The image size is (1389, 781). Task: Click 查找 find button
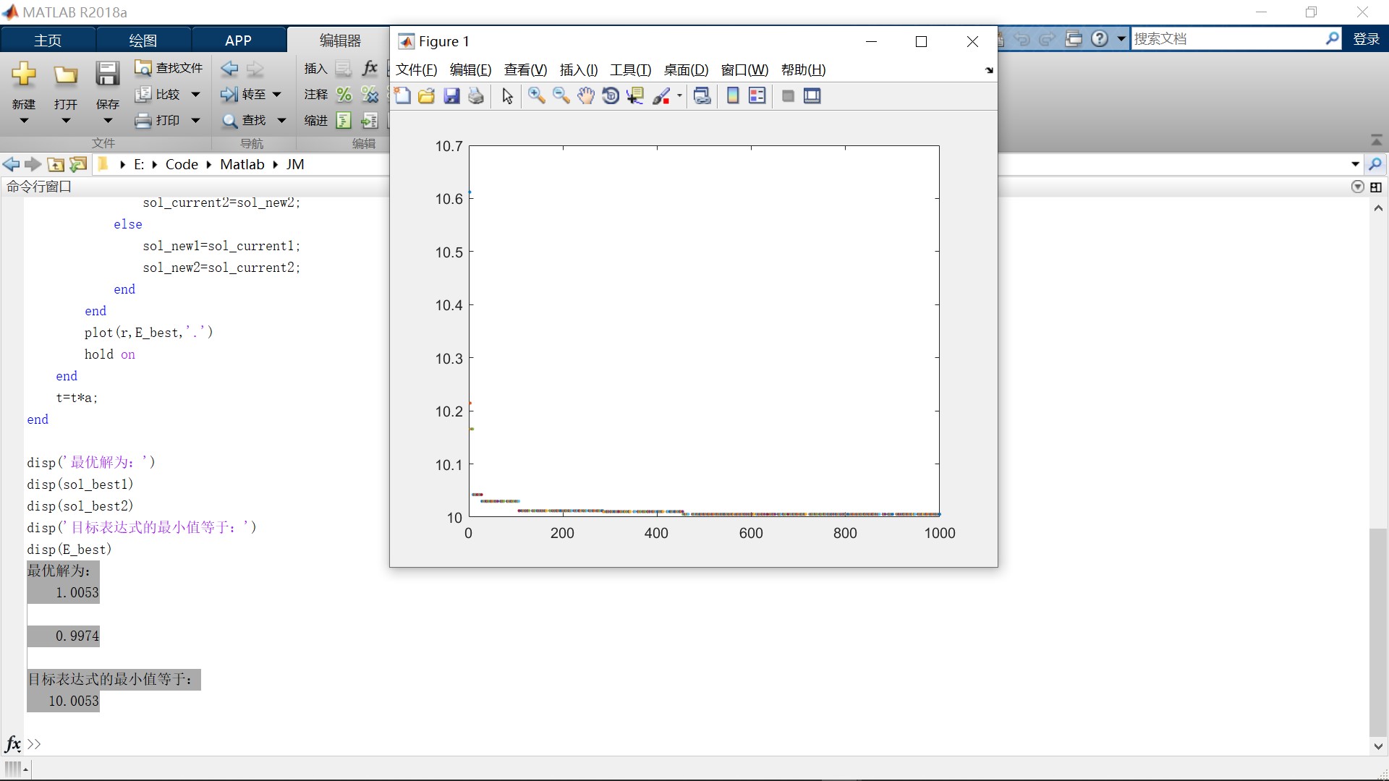(x=244, y=120)
